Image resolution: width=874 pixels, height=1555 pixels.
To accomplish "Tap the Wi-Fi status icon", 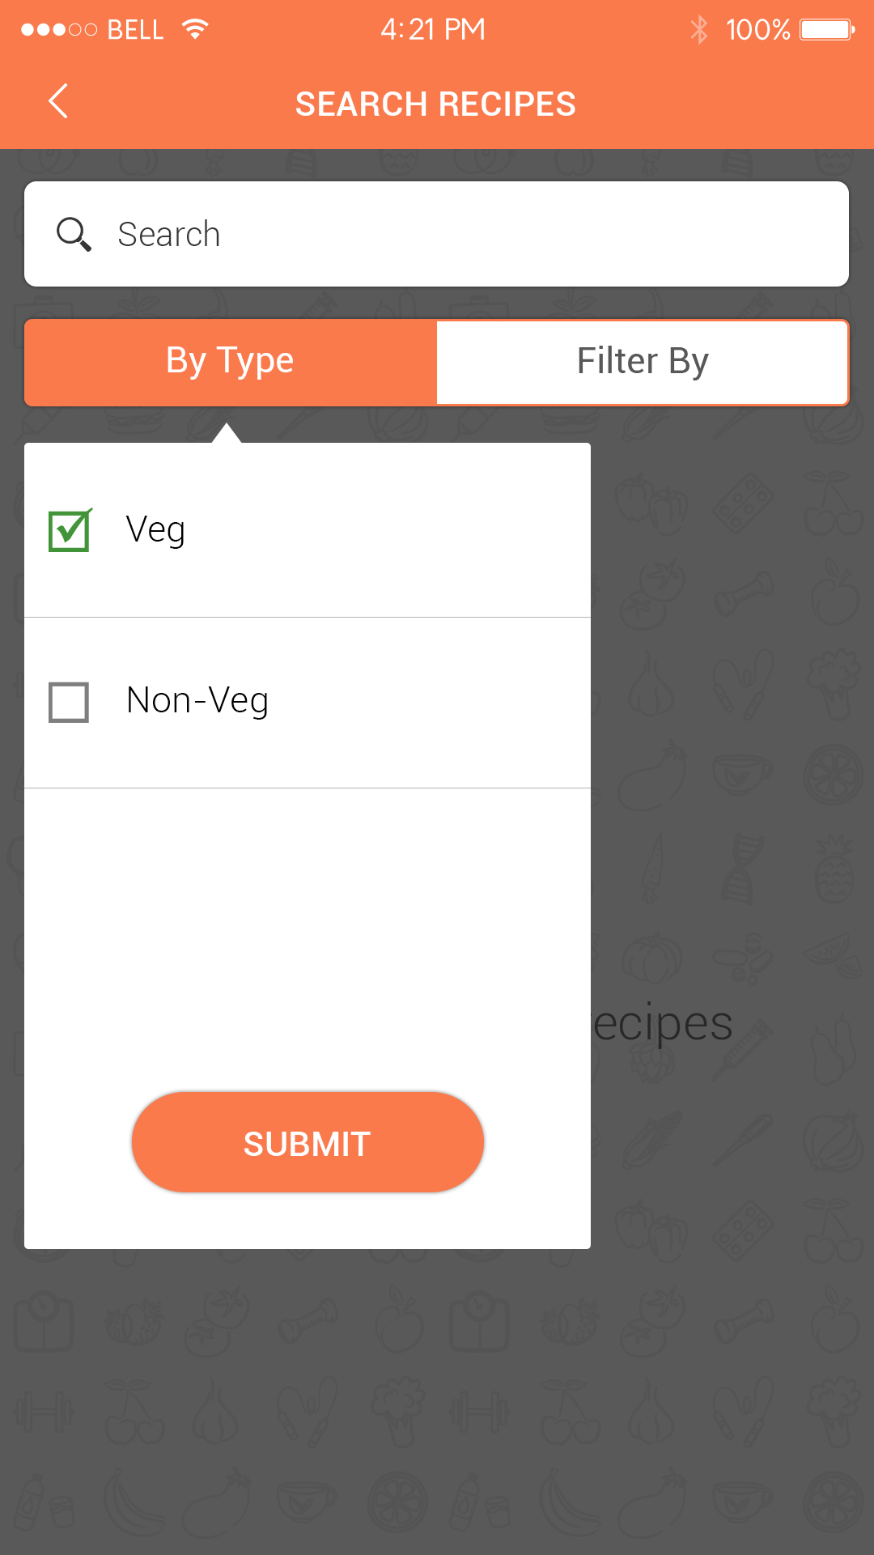I will coord(195,30).
